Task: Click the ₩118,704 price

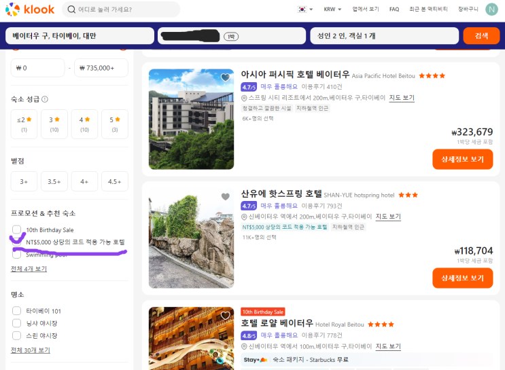Action: coord(474,251)
